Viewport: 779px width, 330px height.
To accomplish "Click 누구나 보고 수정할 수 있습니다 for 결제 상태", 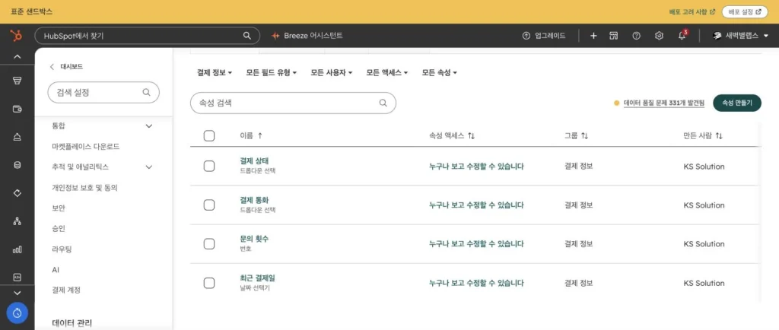I will click(476, 167).
